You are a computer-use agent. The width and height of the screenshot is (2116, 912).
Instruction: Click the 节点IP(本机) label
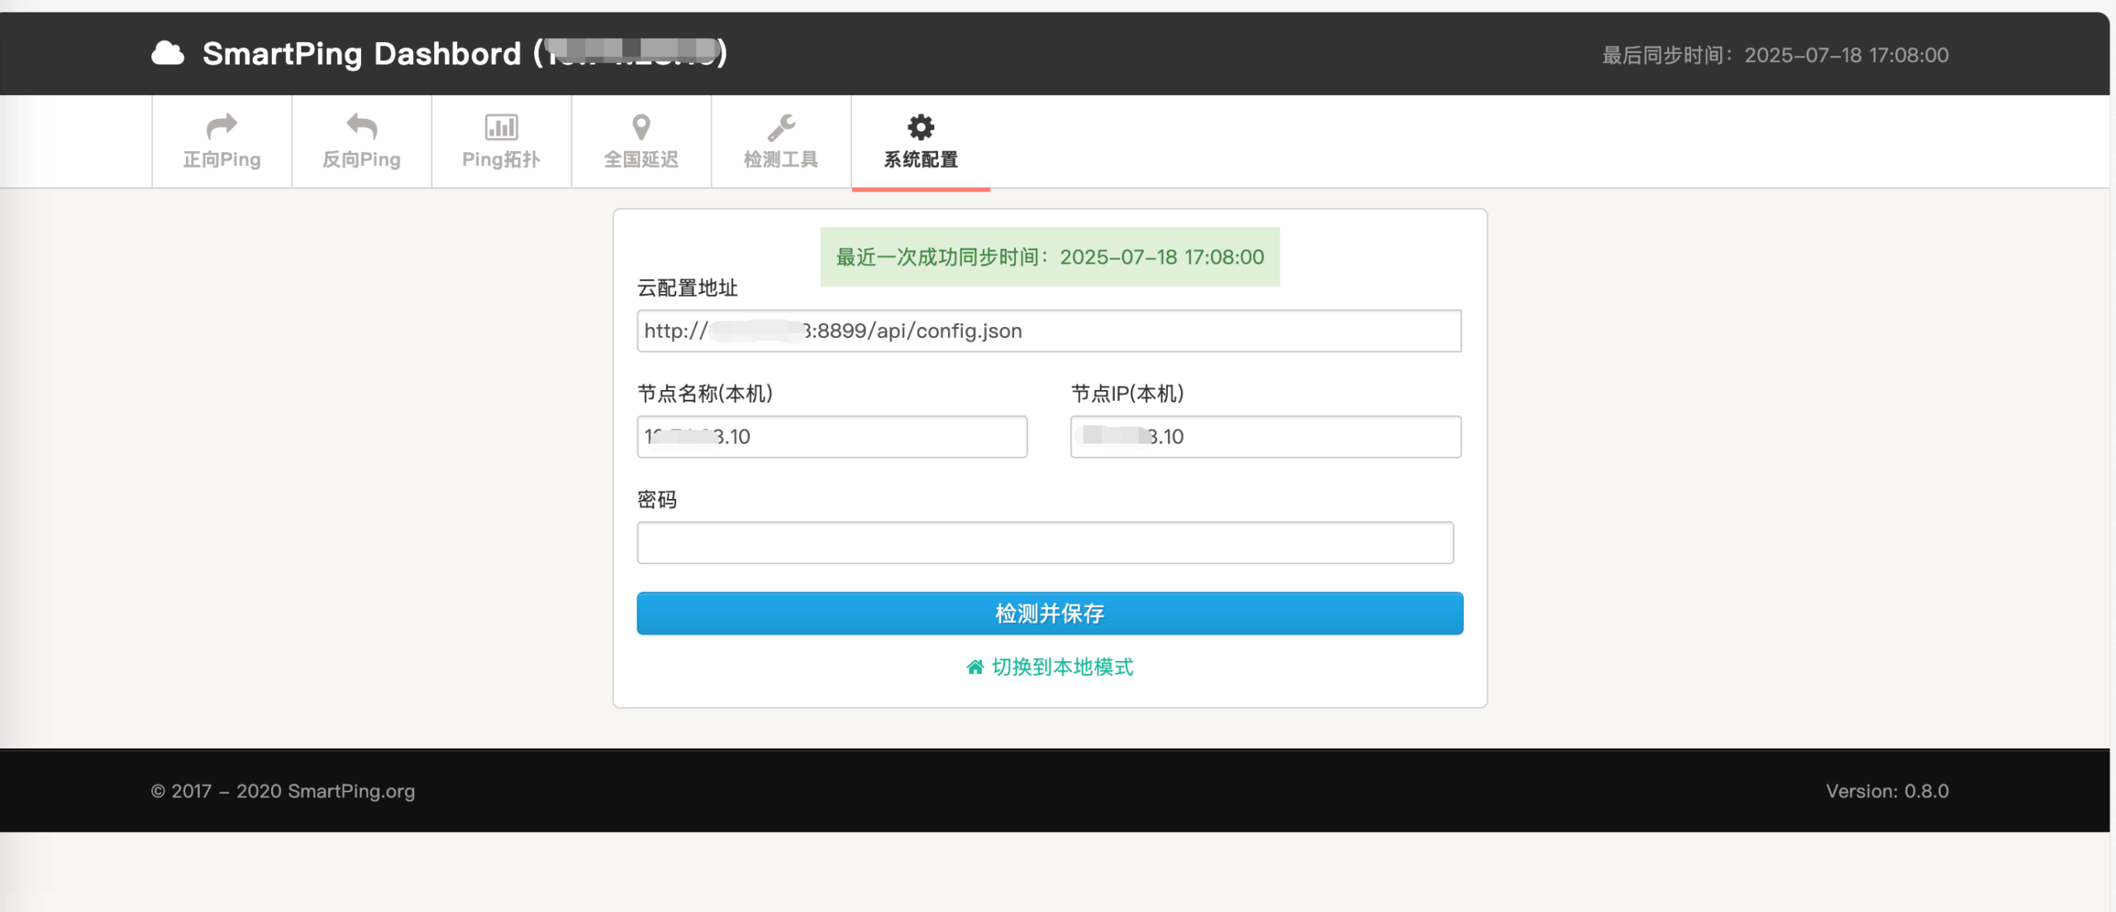click(1127, 394)
